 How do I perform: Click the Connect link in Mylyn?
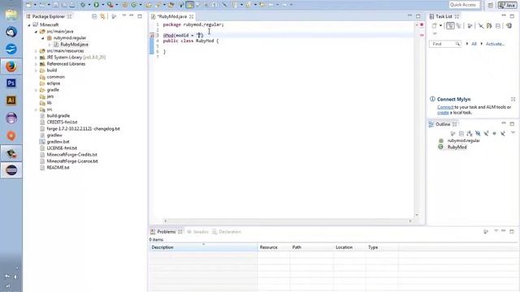point(445,107)
